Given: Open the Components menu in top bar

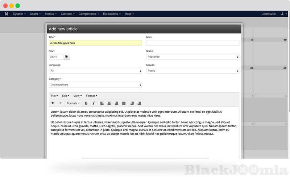Looking at the screenshot, I should pyautogui.click(x=88, y=14).
